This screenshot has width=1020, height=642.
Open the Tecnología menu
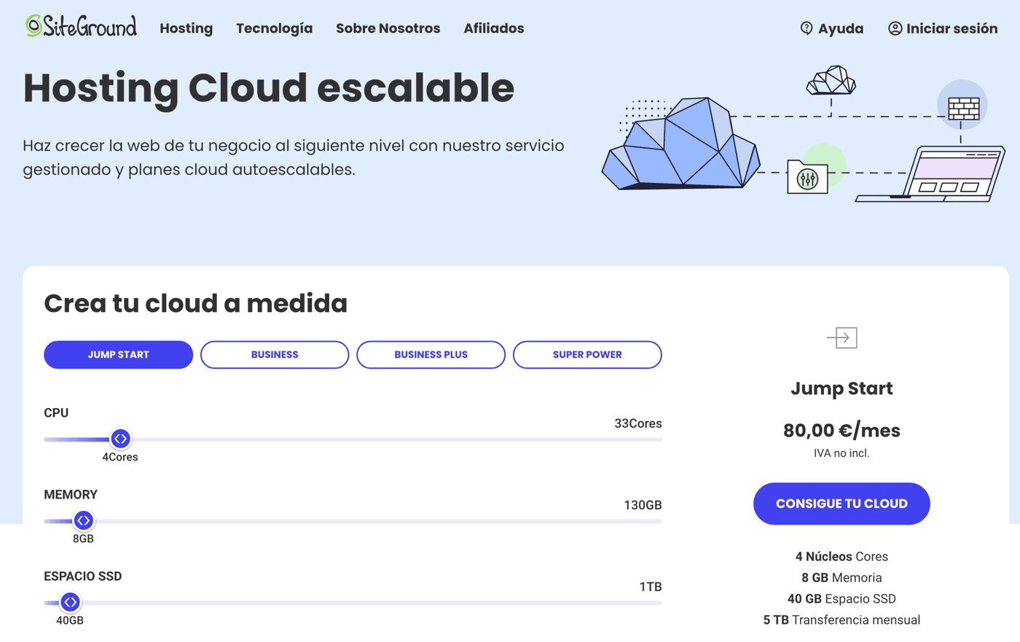274,28
